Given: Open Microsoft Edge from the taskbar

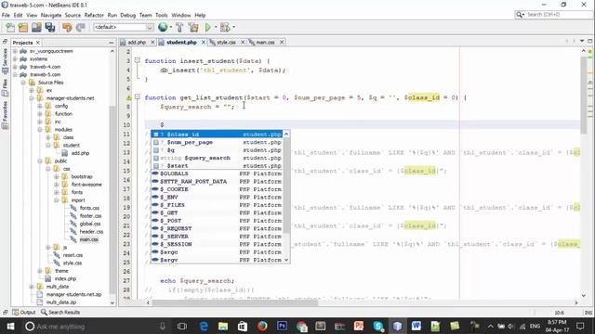Looking at the screenshot, I should click(204, 326).
